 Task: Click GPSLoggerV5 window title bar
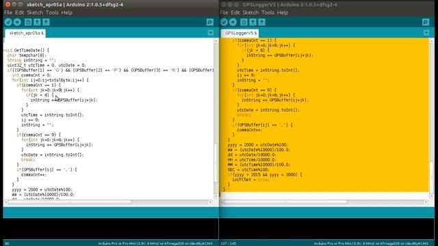pyautogui.click(x=326, y=5)
